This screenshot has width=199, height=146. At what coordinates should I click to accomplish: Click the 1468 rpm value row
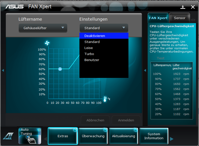point(171,94)
